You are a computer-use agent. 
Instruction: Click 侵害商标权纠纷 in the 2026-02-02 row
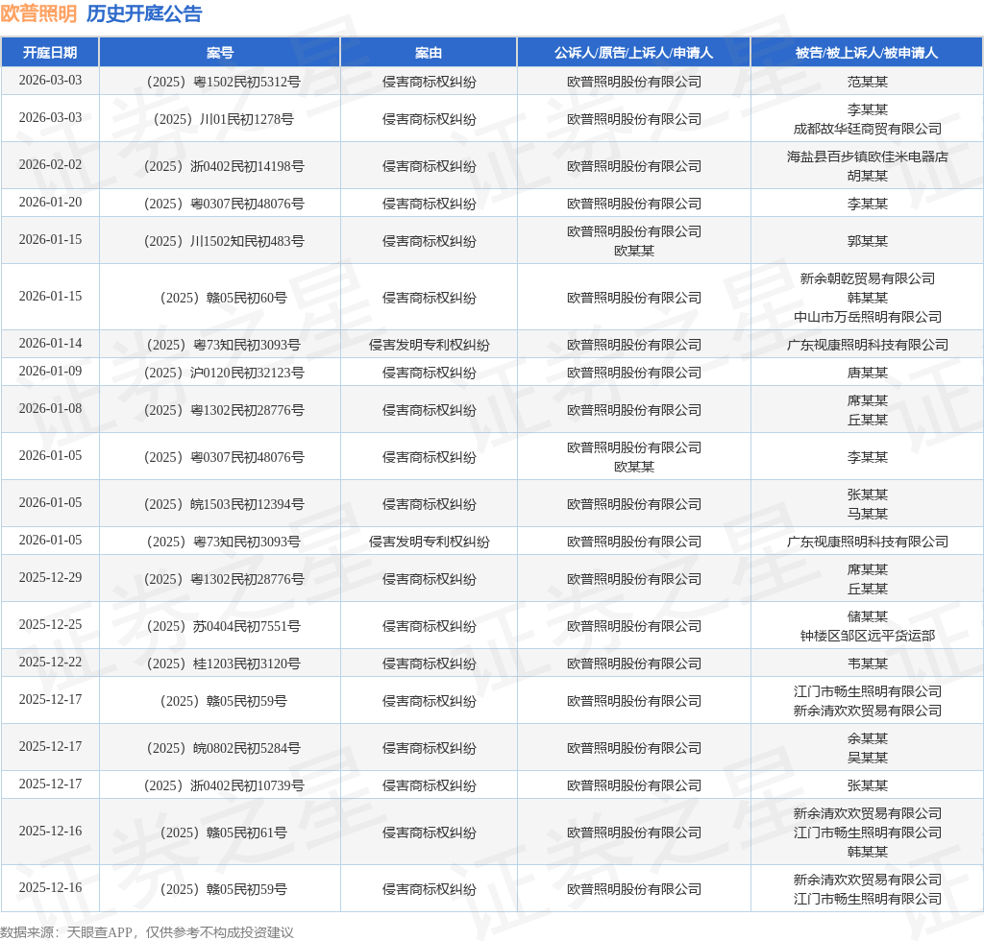[429, 166]
